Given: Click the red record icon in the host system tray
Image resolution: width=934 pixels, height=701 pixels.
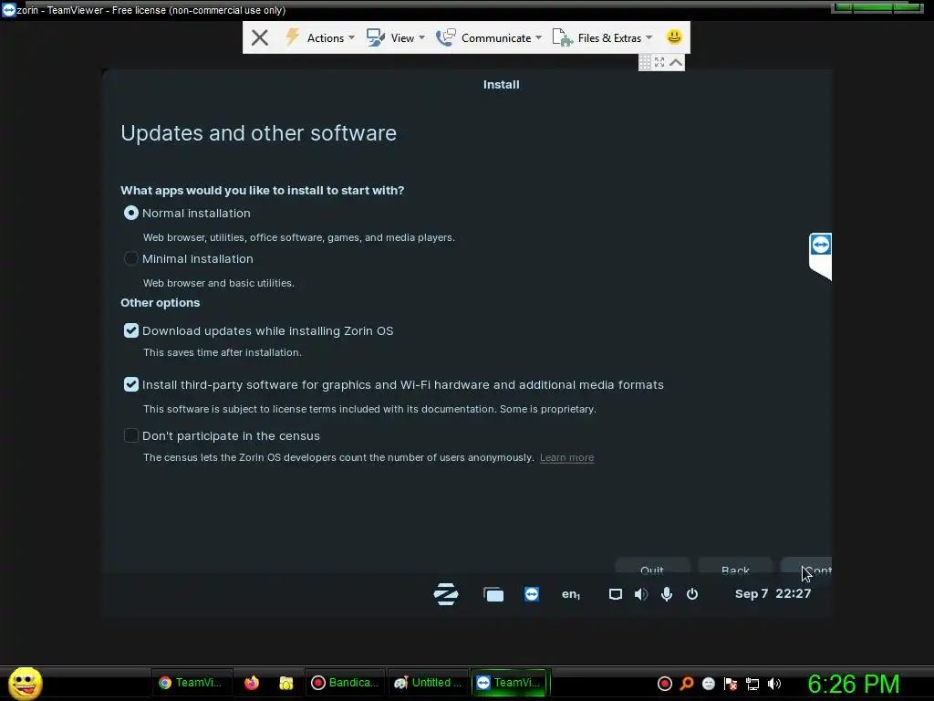Looking at the screenshot, I should (x=665, y=684).
